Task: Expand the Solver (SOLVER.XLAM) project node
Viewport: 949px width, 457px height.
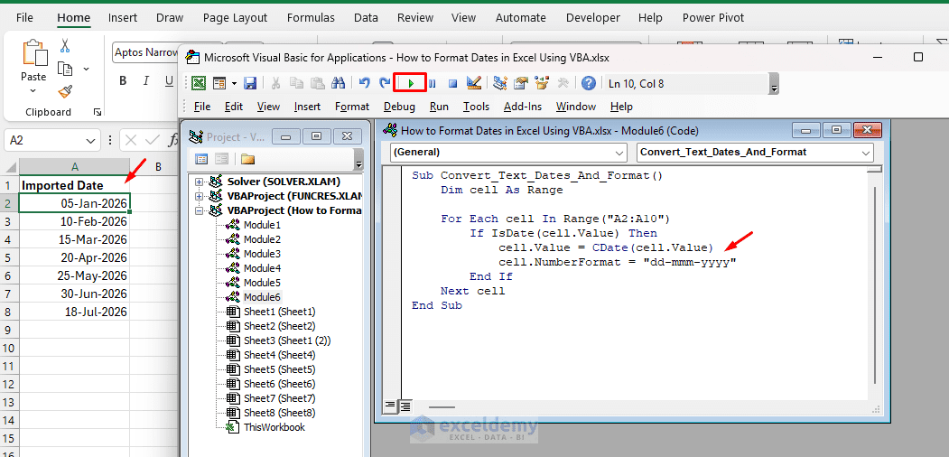Action: tap(200, 182)
